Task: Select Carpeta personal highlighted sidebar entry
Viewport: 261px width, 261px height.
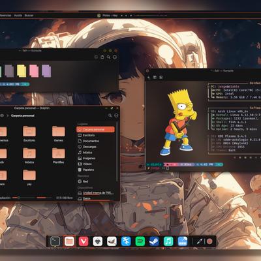Action: click(x=95, y=129)
